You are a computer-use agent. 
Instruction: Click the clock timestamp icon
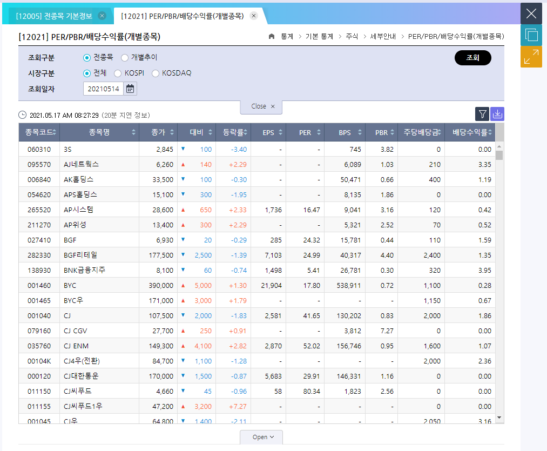coord(22,115)
